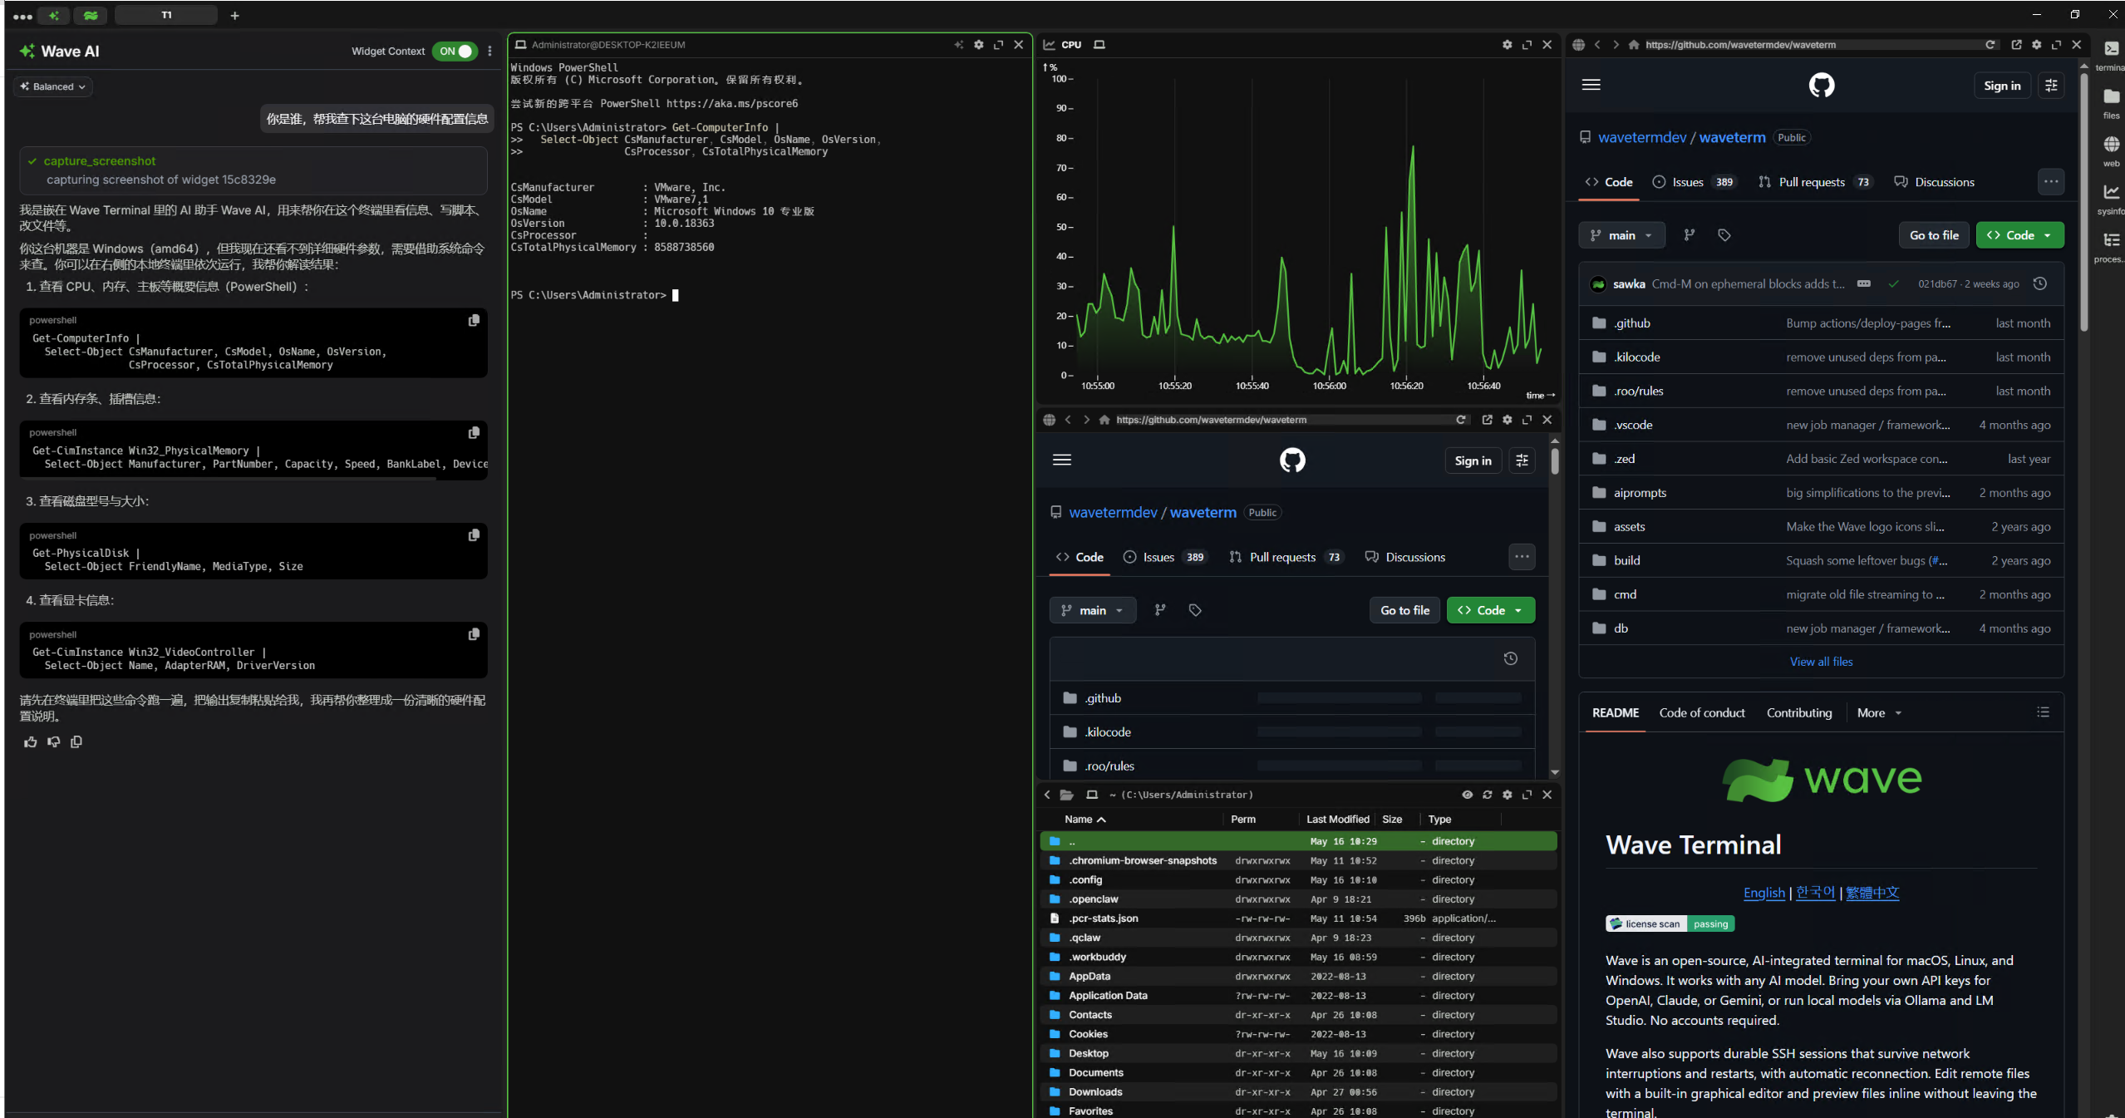This screenshot has height=1118, width=2125.
Task: Toggle the Widget Context ON switch
Action: tap(455, 52)
